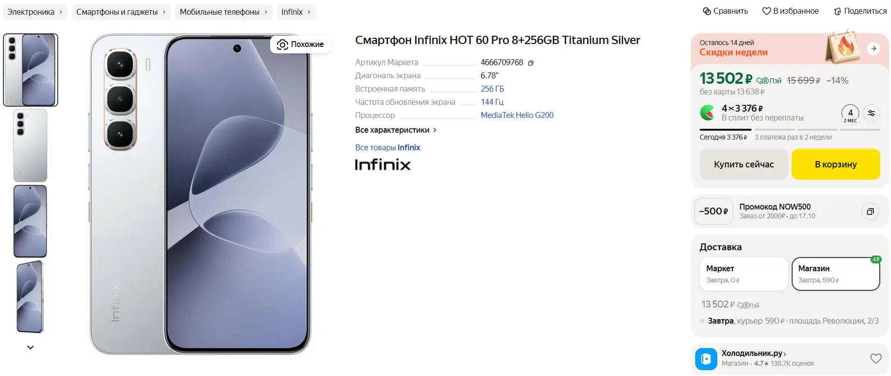
Task: Open Split payment settings sliders icon
Action: tap(871, 113)
